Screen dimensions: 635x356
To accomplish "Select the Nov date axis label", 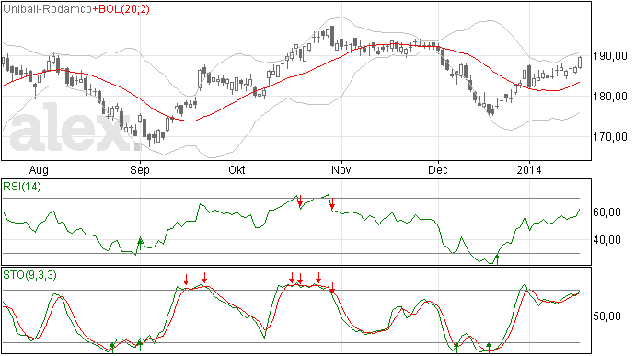I will coord(341,169).
